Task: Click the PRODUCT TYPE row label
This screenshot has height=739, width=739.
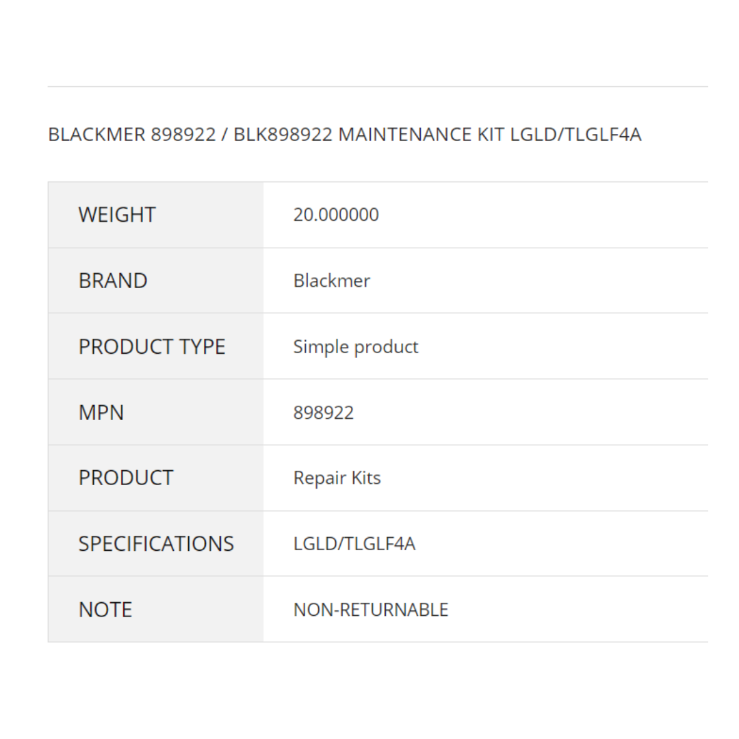Action: click(x=152, y=347)
